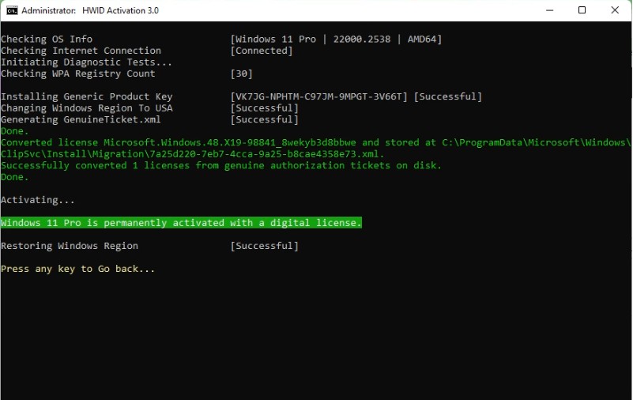
Task: Click highlighted 'Windows 11 Pro is permanently activated' message
Action: (x=181, y=223)
